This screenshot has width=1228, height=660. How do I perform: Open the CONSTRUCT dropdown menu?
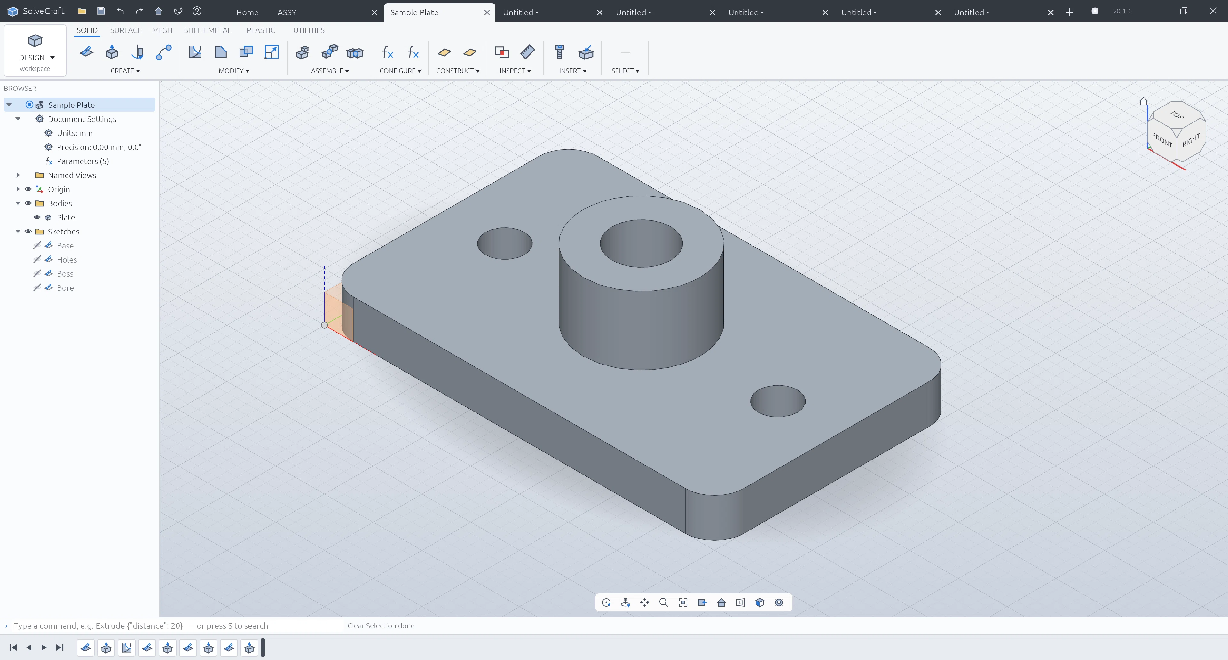pyautogui.click(x=458, y=71)
